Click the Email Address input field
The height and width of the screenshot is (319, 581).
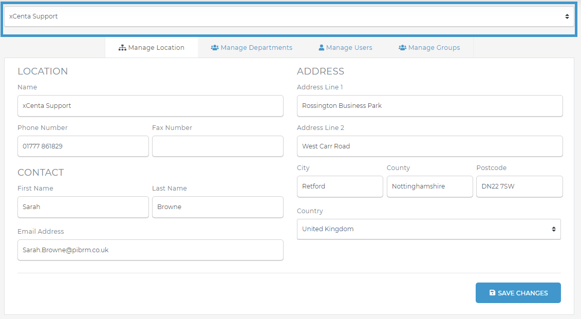click(151, 250)
